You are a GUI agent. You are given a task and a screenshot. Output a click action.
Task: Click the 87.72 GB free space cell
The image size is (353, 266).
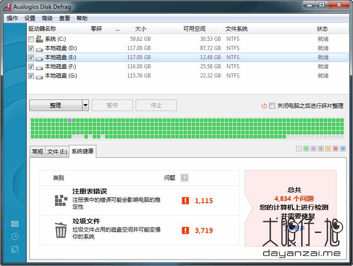click(210, 48)
